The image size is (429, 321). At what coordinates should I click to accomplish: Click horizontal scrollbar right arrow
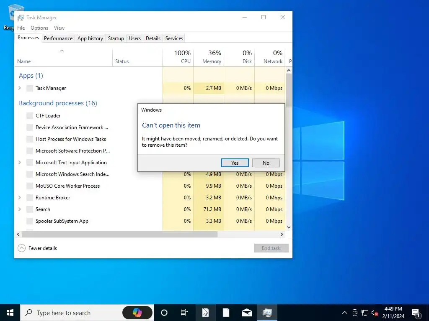coord(282,234)
